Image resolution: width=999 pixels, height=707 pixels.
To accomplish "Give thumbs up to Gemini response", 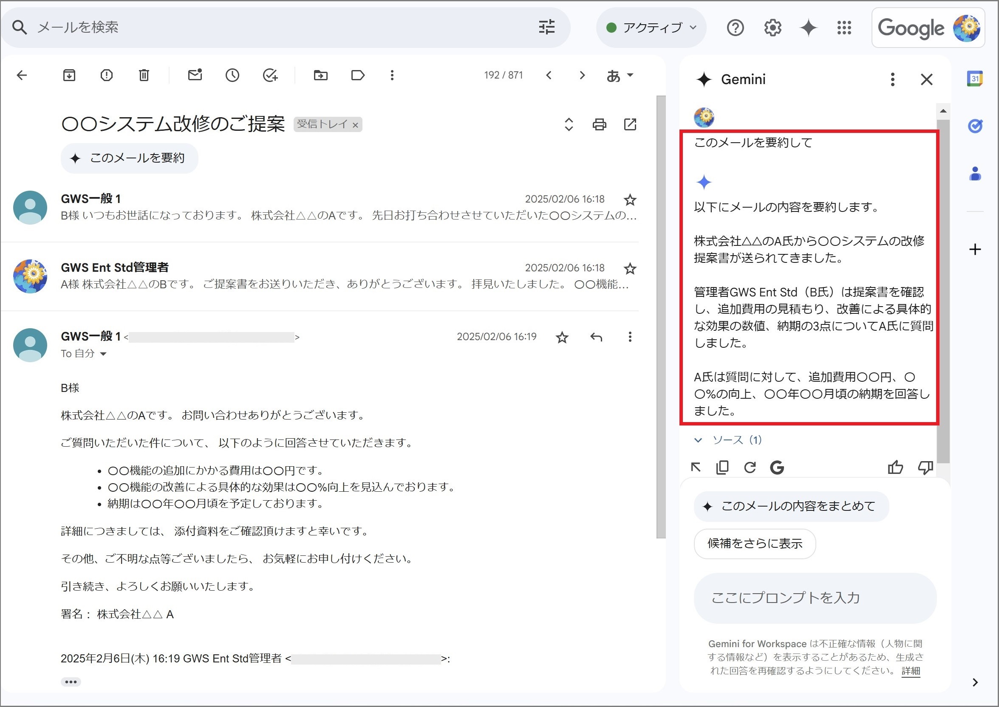I will tap(895, 468).
